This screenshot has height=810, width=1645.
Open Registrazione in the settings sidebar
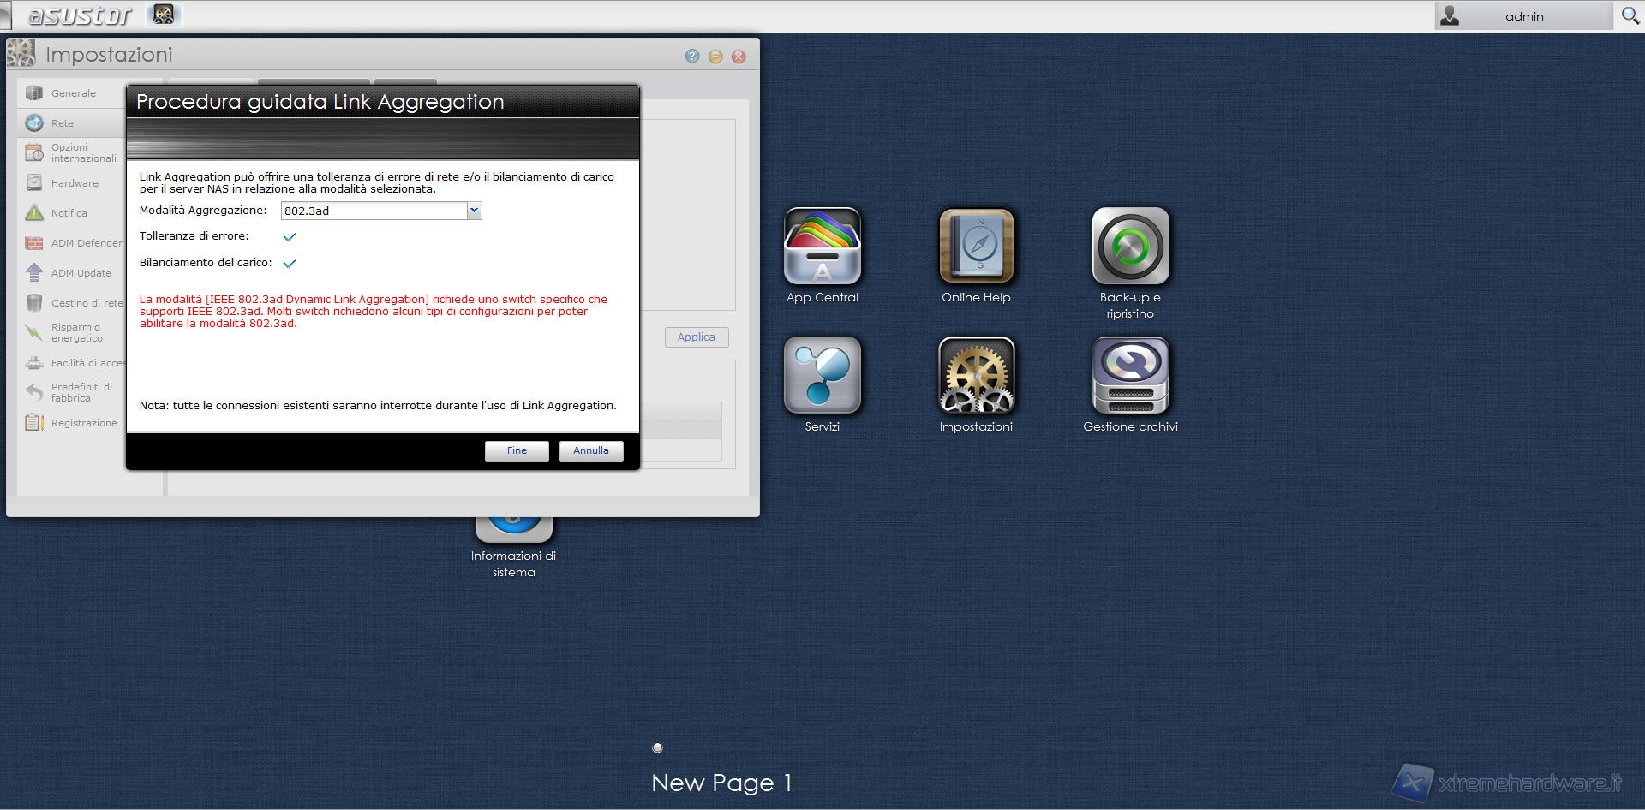click(83, 423)
